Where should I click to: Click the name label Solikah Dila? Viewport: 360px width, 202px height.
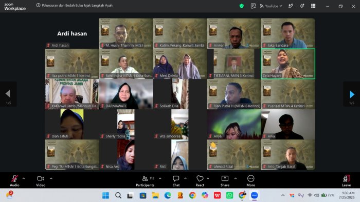169,106
